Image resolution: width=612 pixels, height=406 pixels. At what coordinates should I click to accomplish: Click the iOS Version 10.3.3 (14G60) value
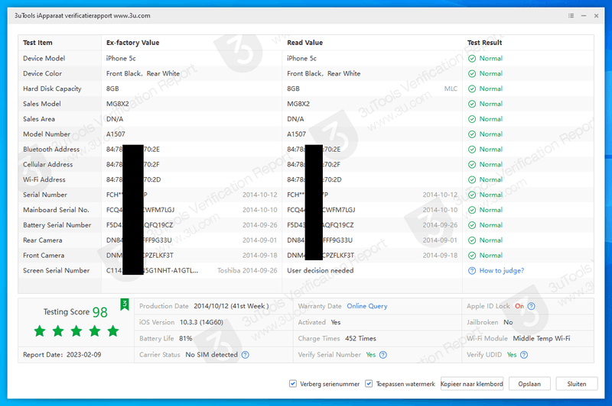[x=201, y=322]
